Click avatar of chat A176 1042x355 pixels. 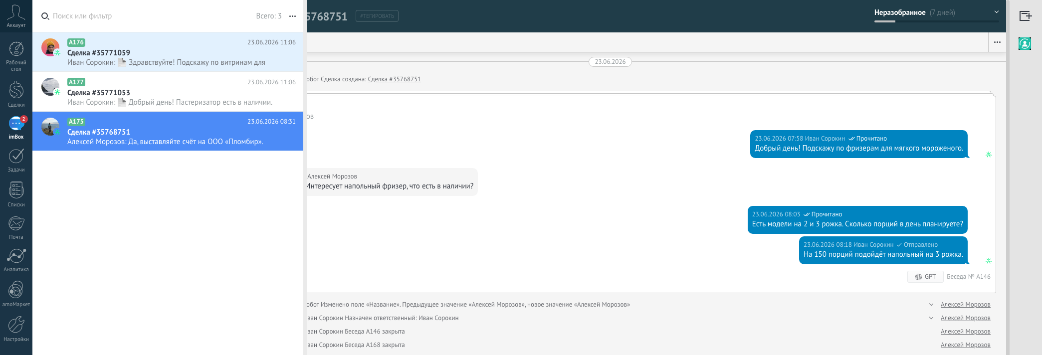(x=50, y=47)
